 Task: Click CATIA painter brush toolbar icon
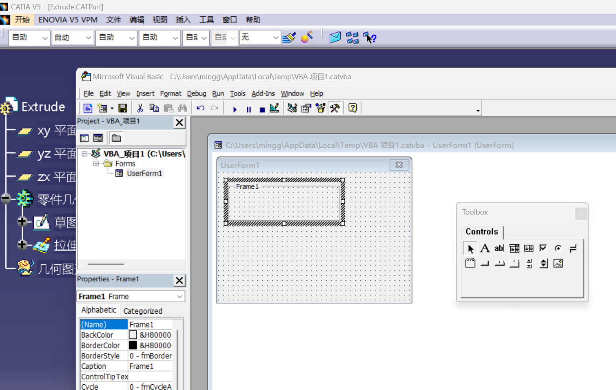(x=289, y=38)
